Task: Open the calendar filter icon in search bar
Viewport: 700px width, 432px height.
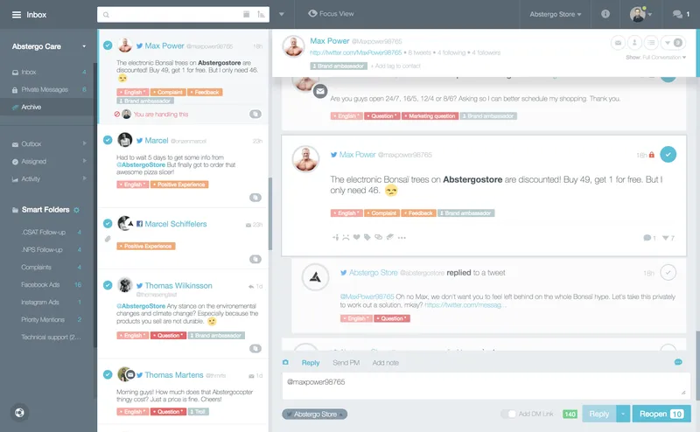Action: [x=247, y=14]
